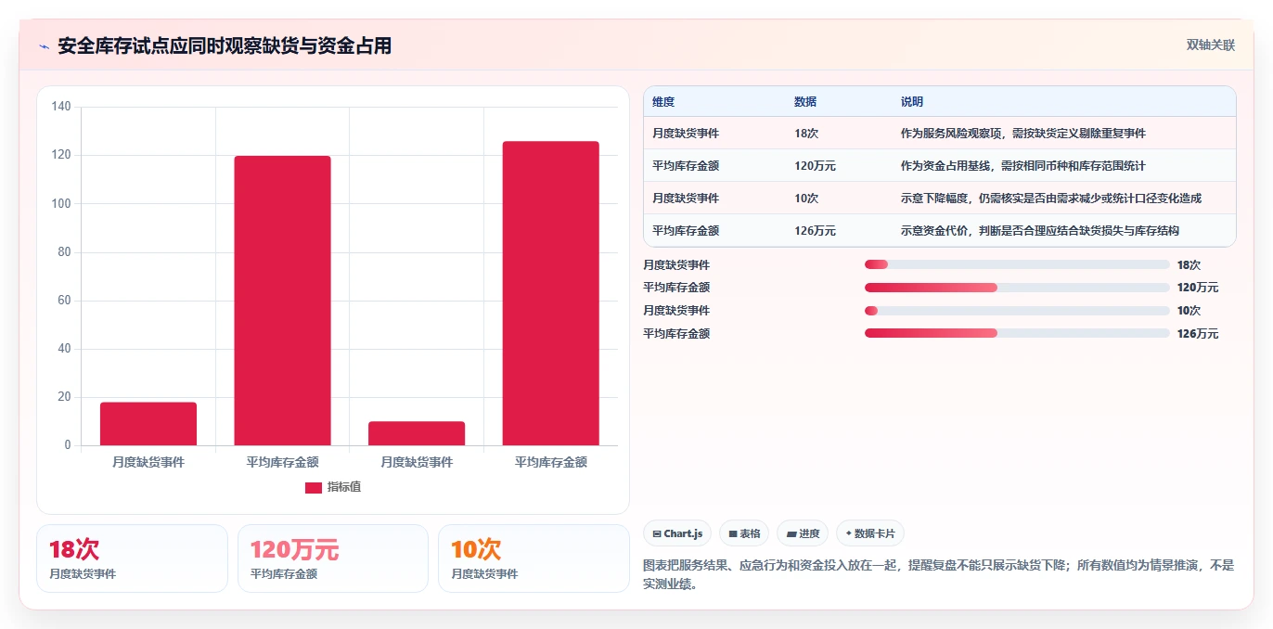Click the 18次 progress bar
Image resolution: width=1273 pixels, height=629 pixels.
pyautogui.click(x=1017, y=265)
